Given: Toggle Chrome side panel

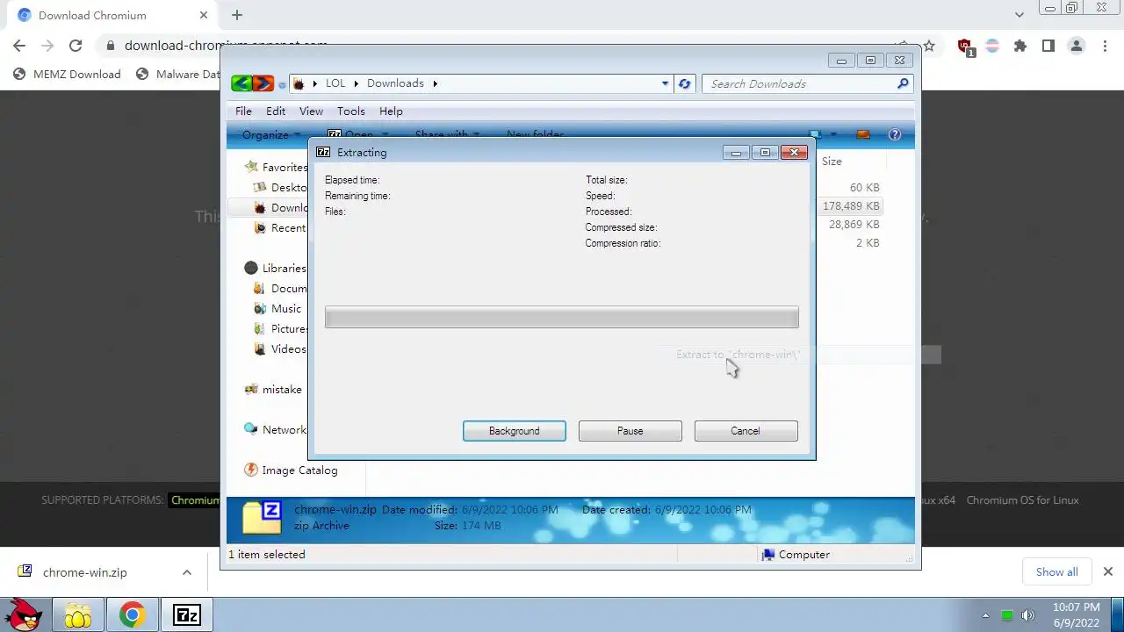Looking at the screenshot, I should 1048,46.
